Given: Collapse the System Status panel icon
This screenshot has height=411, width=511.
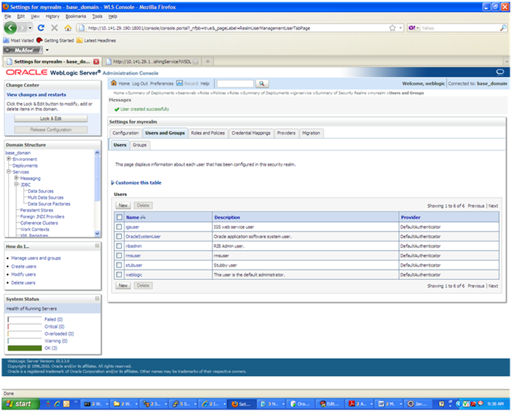Looking at the screenshot, I should (x=97, y=298).
